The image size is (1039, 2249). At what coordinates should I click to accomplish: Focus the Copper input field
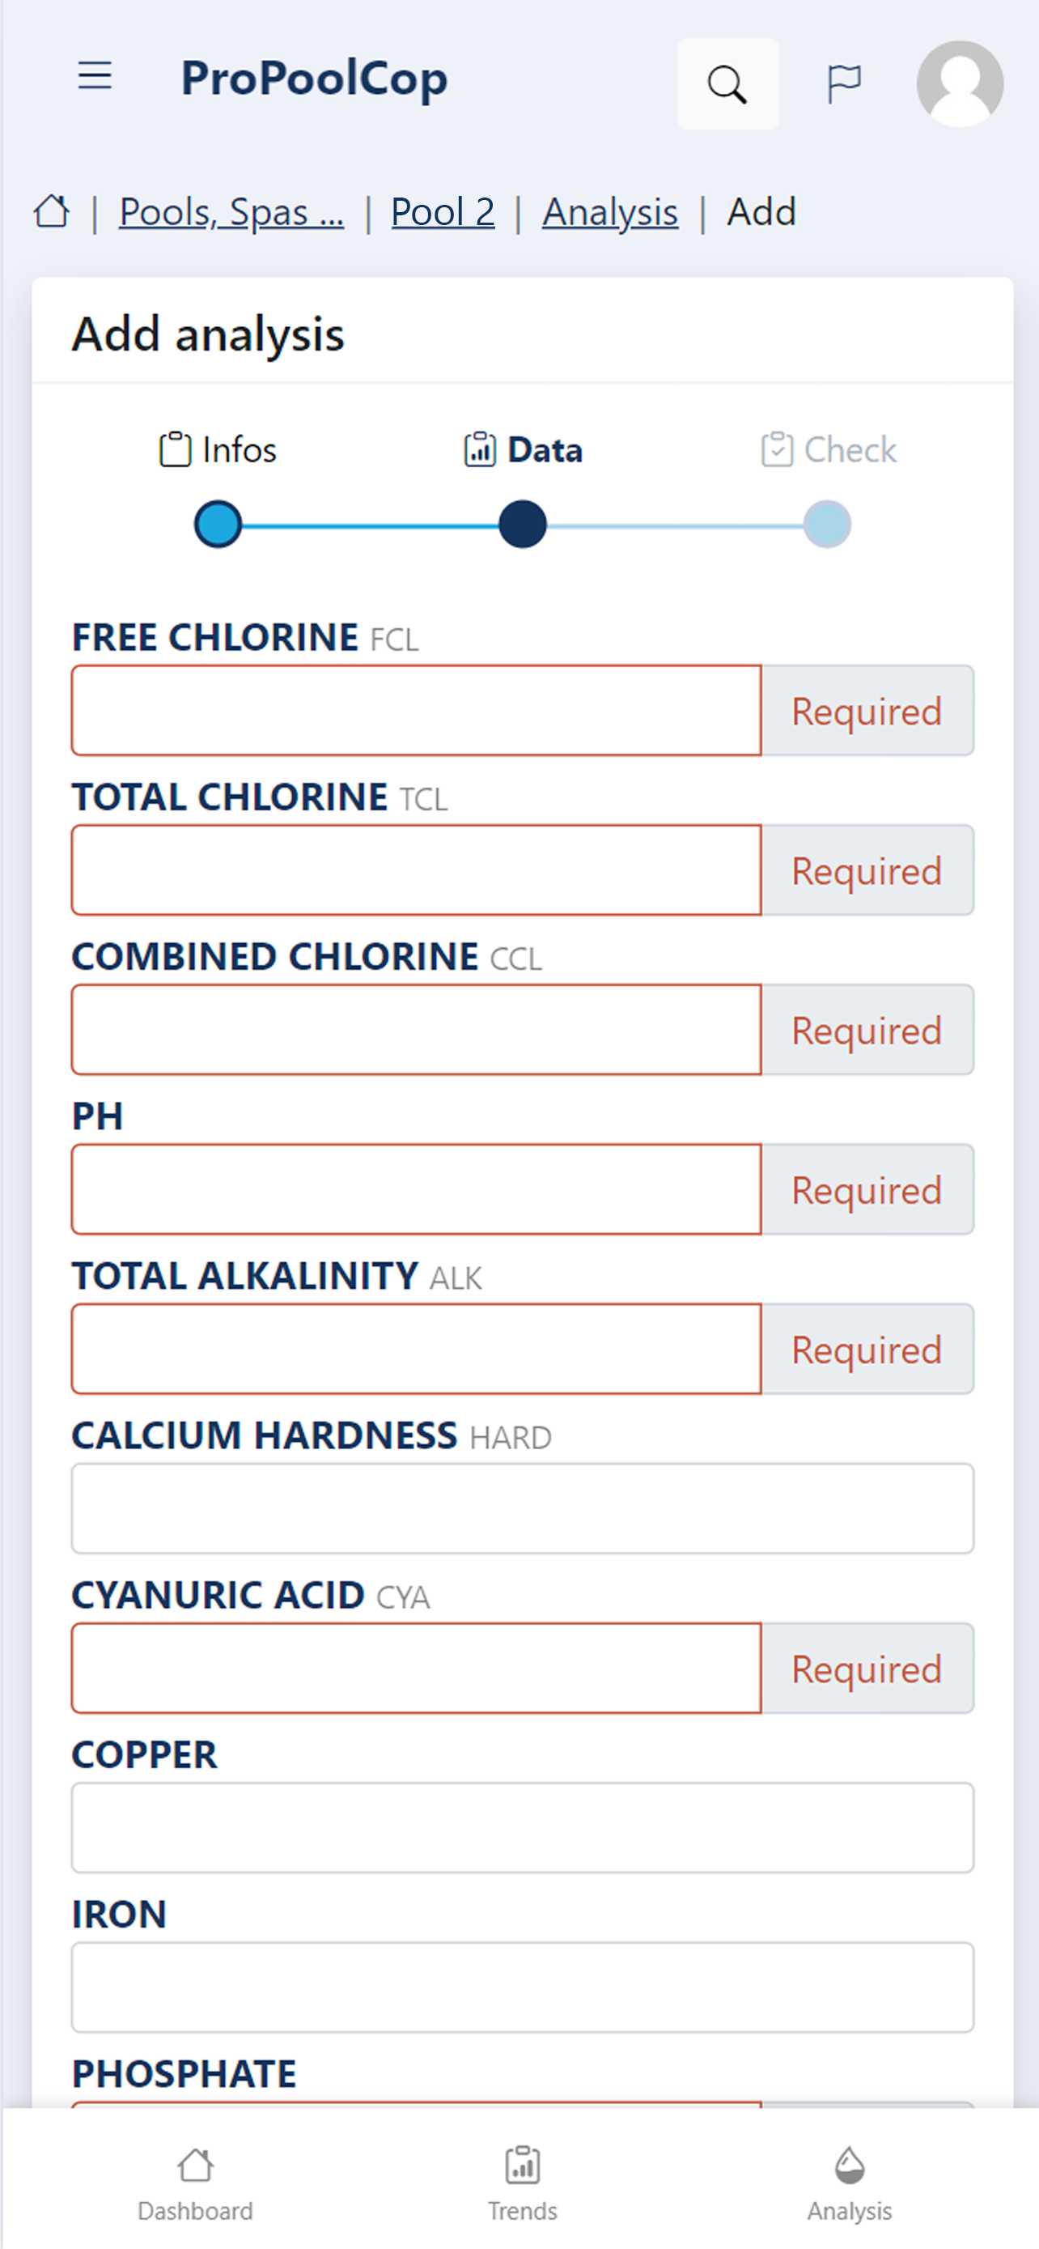pos(523,1828)
